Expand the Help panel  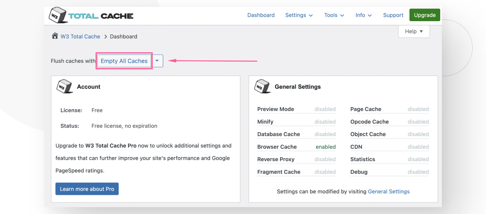[414, 31]
